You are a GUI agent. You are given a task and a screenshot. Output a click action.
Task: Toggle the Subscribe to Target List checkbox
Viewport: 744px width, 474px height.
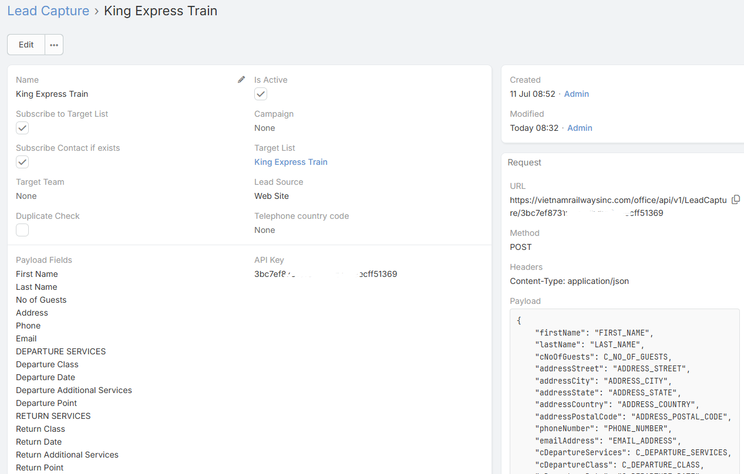[x=22, y=128]
